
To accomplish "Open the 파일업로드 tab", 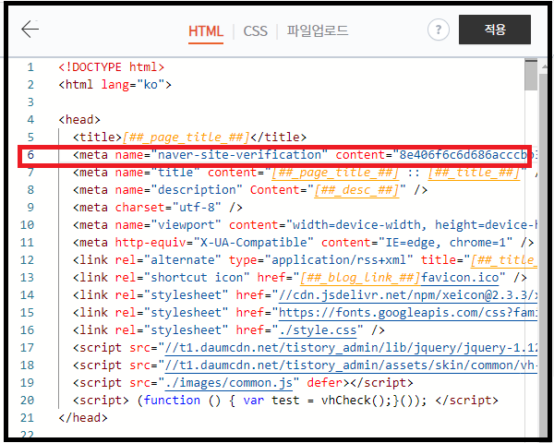I will coord(318,30).
